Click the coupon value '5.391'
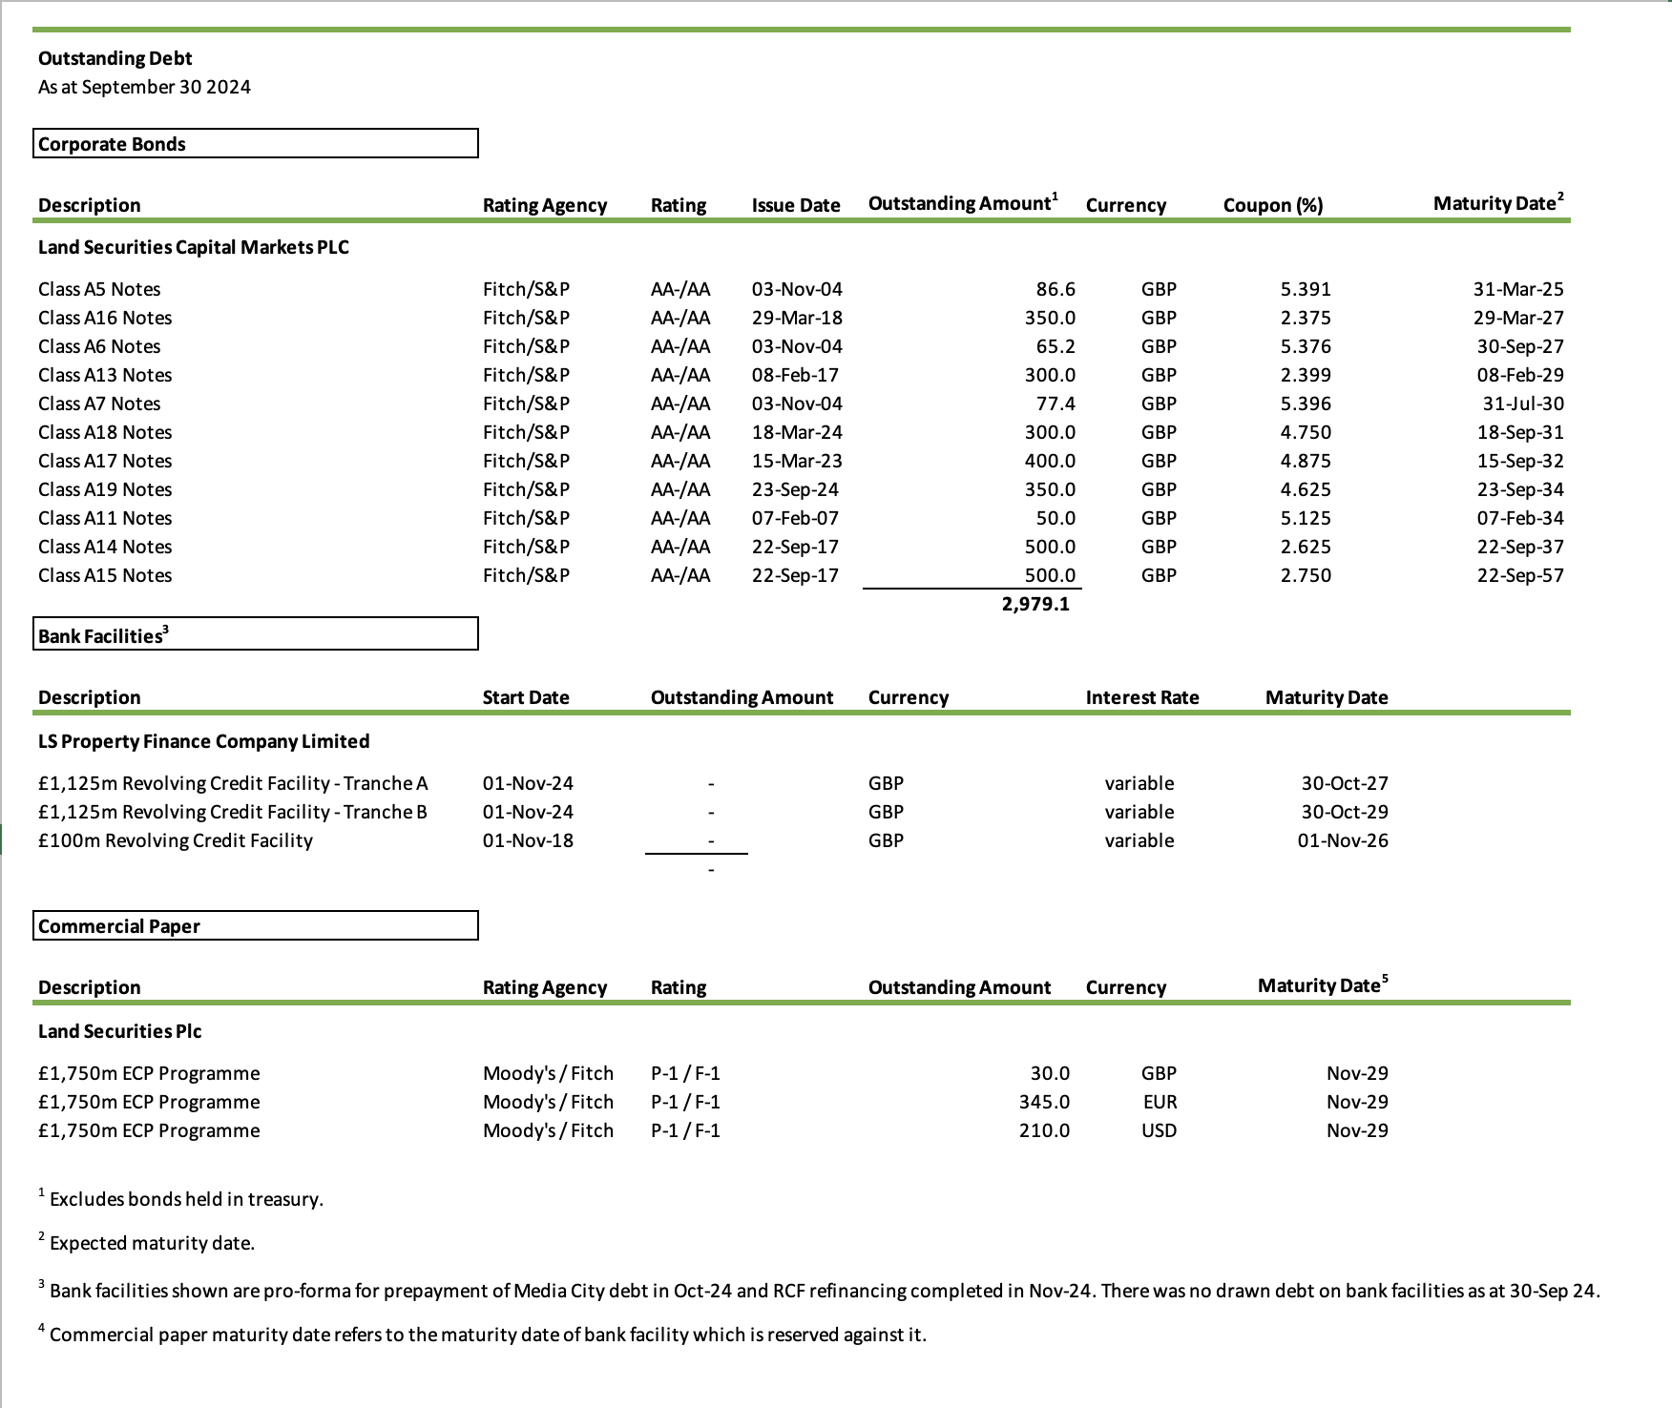Screen dimensions: 1672x1408 click(x=1306, y=289)
